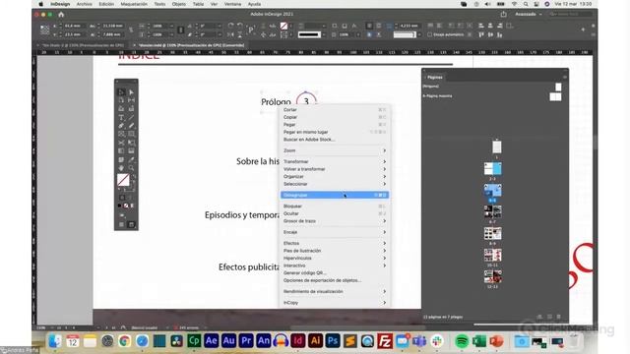The image size is (630, 354).
Task: Rotate selection 90° clockwise from control bar
Action: [230, 26]
